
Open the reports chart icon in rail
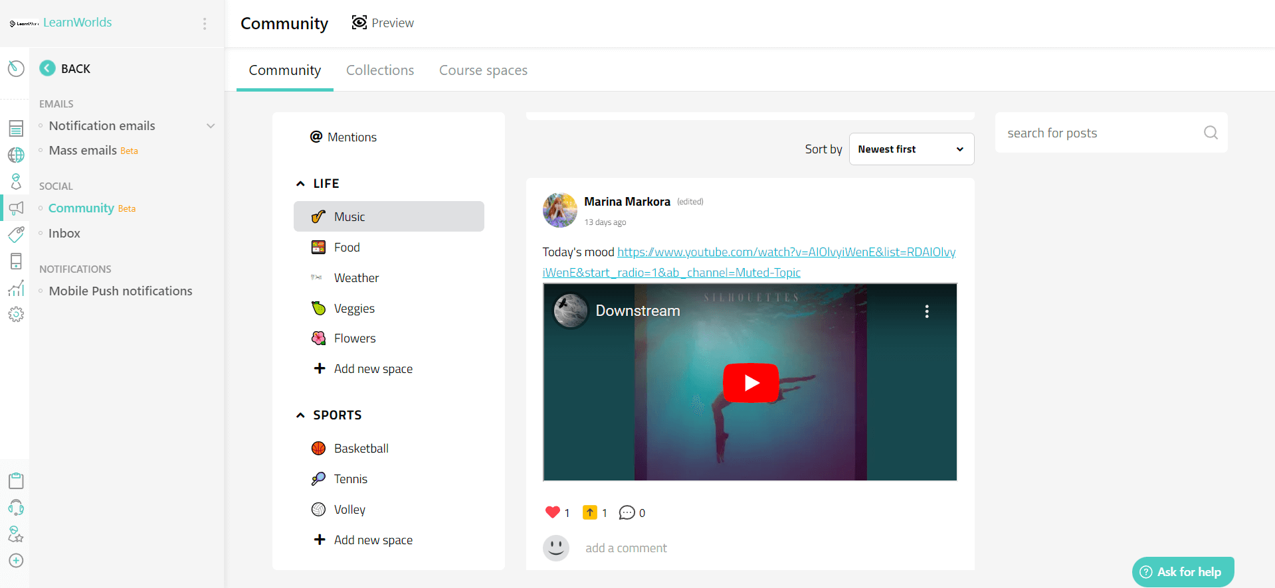click(16, 289)
